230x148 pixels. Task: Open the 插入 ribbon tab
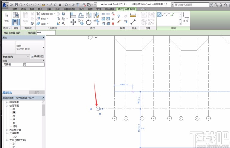(x=40, y=9)
